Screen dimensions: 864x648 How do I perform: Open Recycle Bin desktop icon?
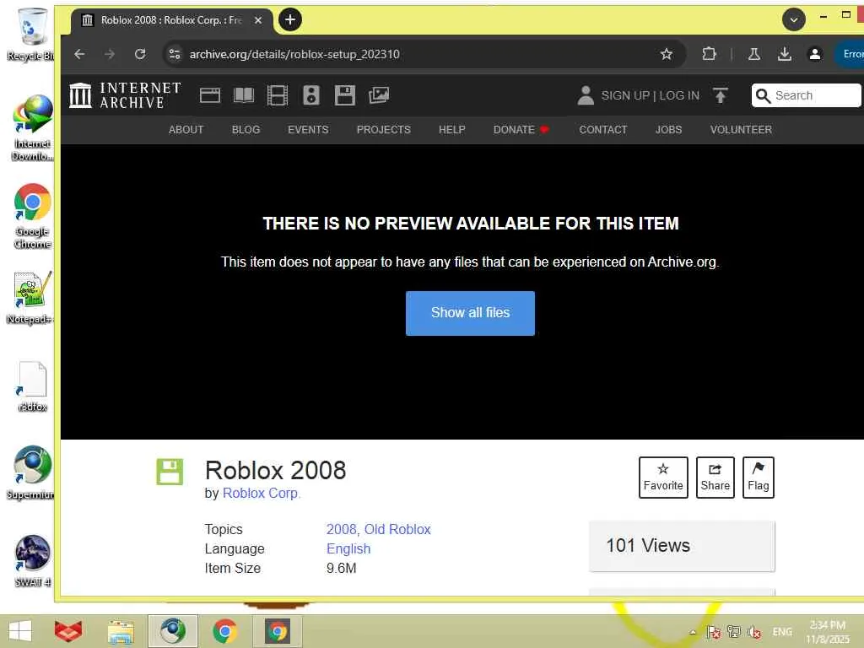tap(31, 34)
